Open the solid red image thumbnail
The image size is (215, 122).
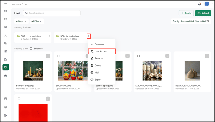click(33, 113)
